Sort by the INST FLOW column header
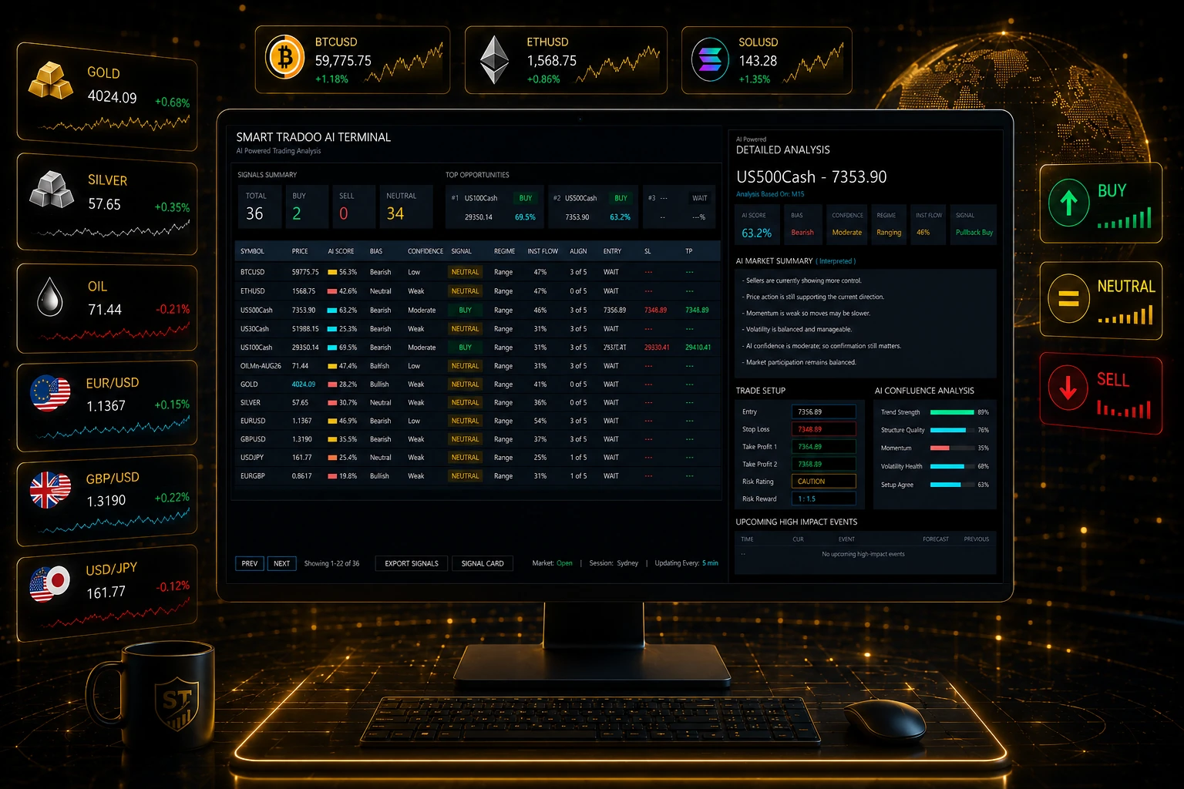The width and height of the screenshot is (1184, 789). coord(543,251)
